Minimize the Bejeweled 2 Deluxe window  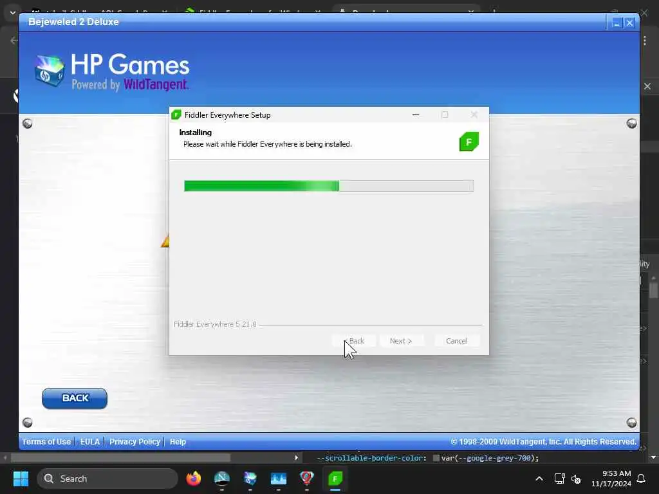point(617,23)
